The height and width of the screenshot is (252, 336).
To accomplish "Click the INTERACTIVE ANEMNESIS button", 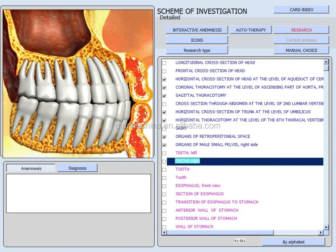I will [197, 30].
